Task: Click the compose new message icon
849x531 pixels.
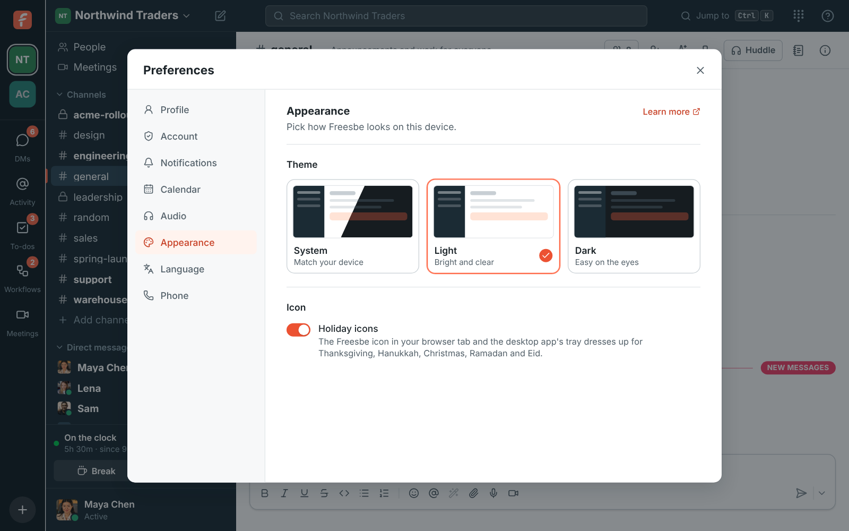Action: point(220,16)
